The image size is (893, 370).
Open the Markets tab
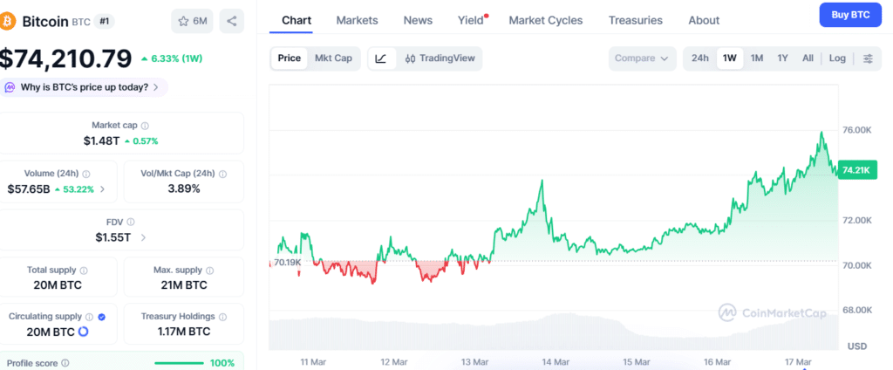coord(357,21)
